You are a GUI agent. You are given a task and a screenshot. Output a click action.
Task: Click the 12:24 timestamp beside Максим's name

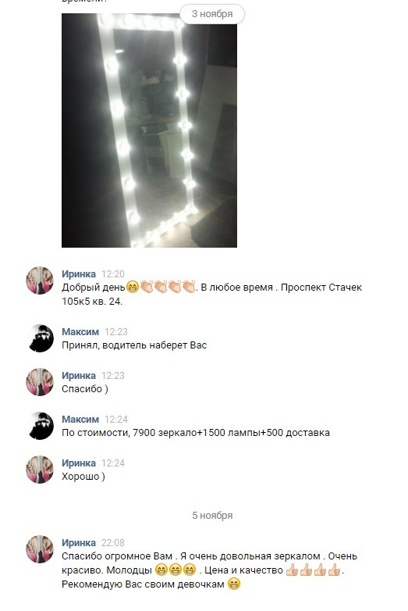pos(116,420)
